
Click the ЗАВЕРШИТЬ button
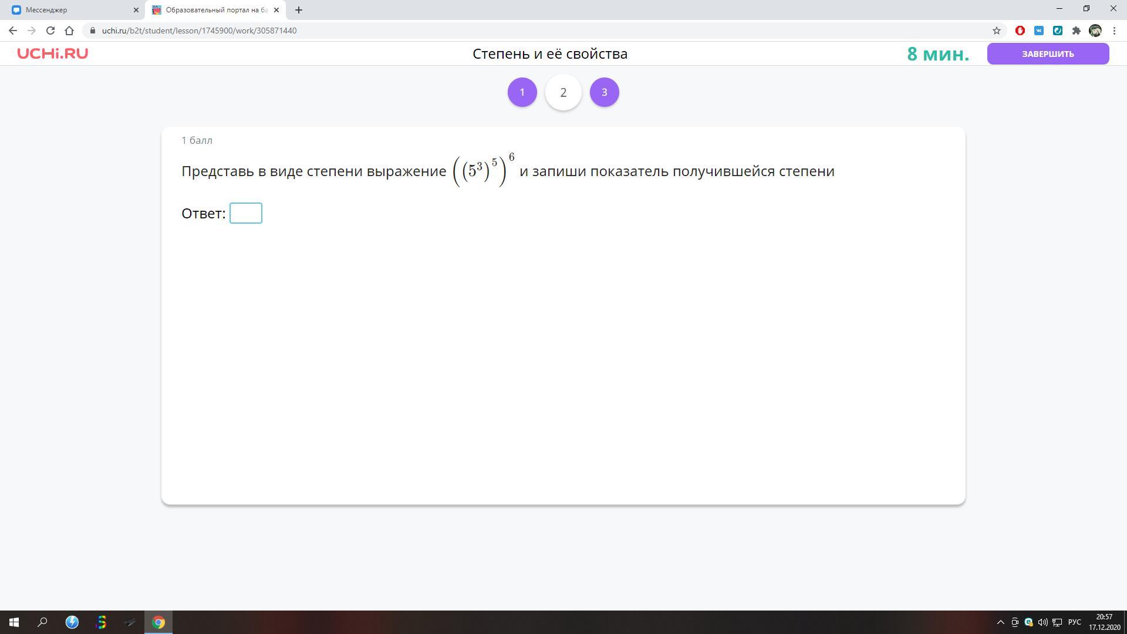pos(1048,53)
